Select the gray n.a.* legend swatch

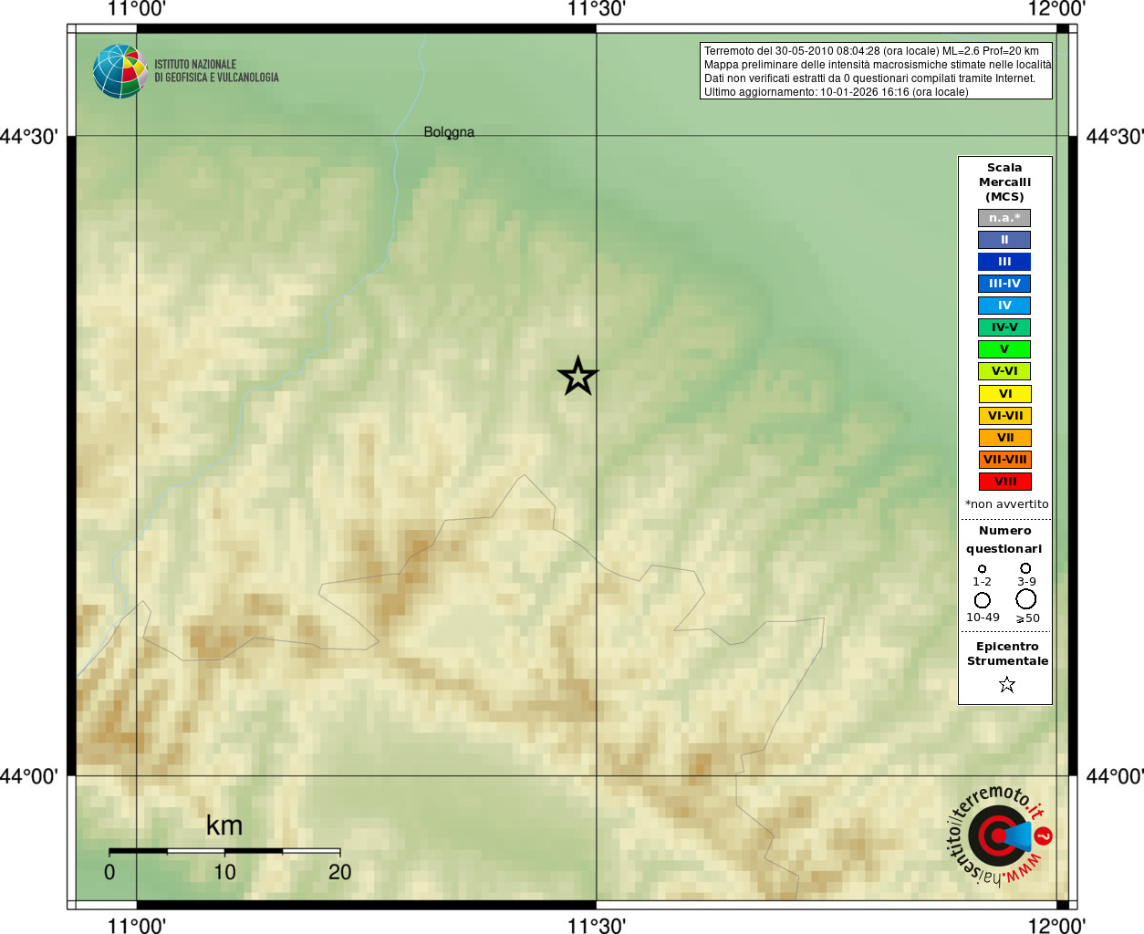coord(1004,218)
